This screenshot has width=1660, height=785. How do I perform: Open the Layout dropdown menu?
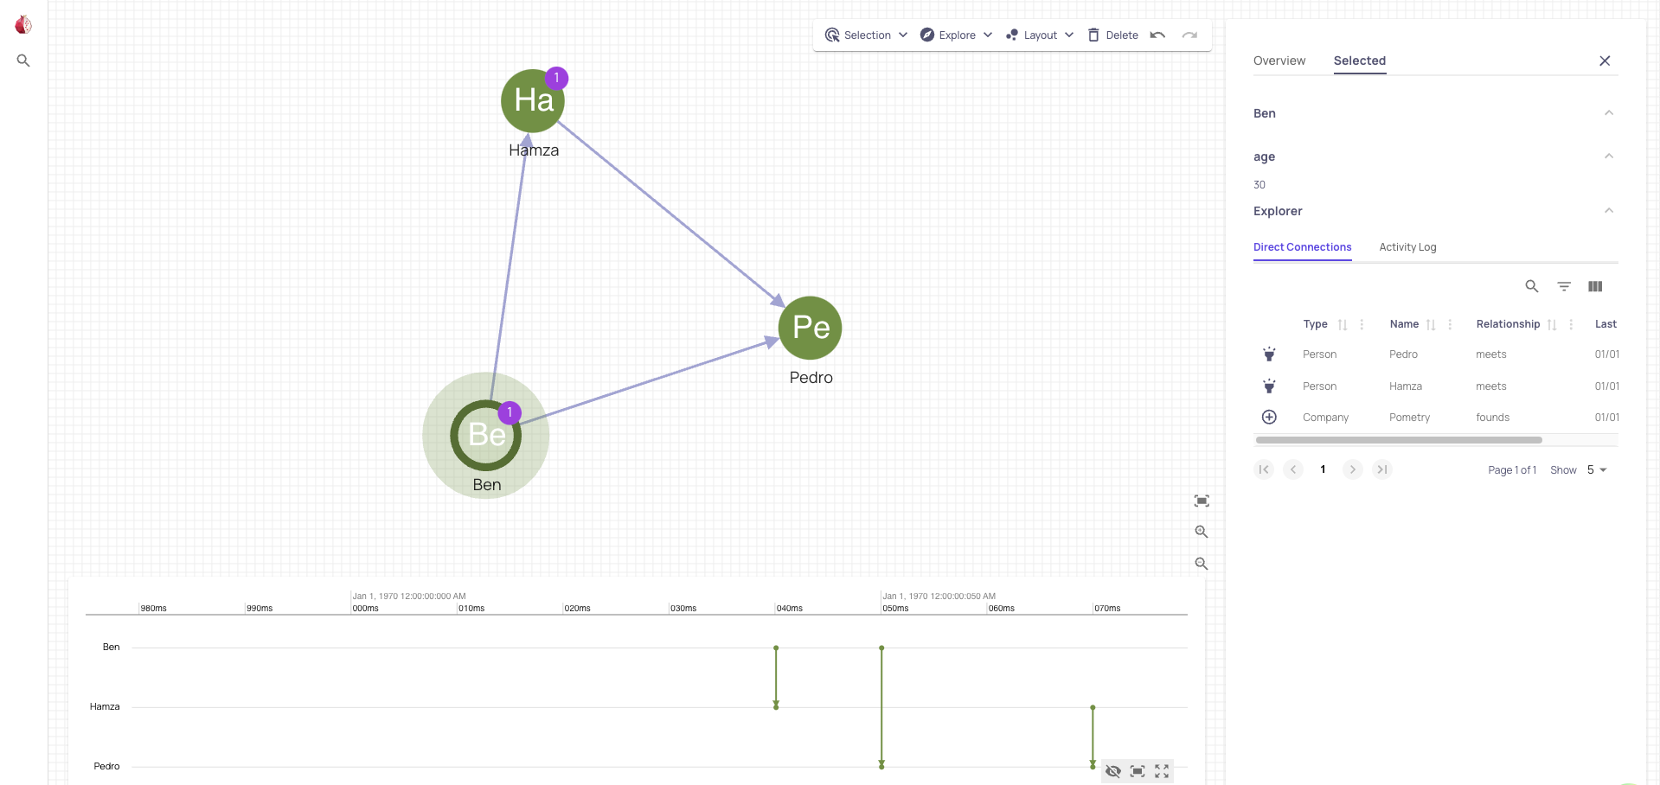tap(1040, 35)
